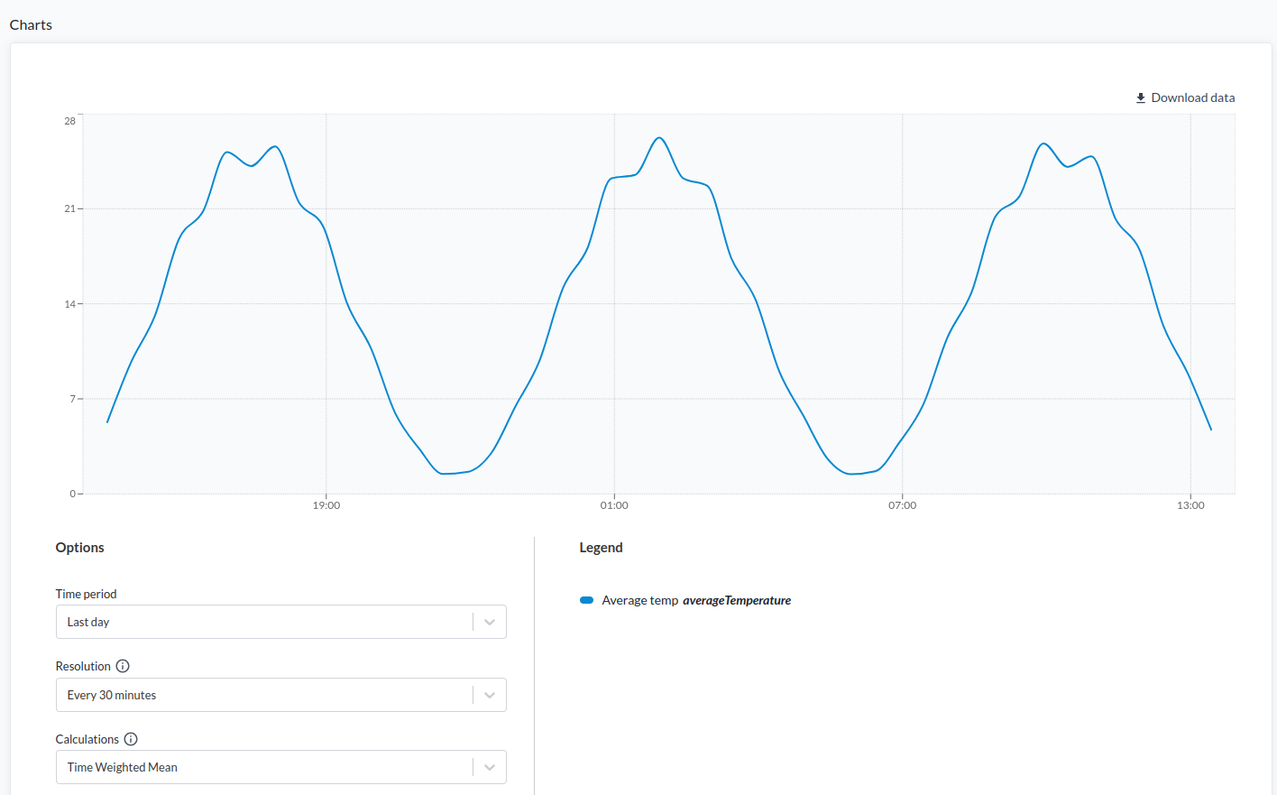Open the Resolution info tooltip icon
The image size is (1277, 795).
[123, 666]
